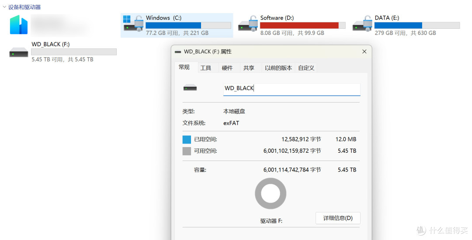Click the drive icon in properties title bar
Image resolution: width=472 pixels, height=240 pixels.
pyautogui.click(x=178, y=51)
